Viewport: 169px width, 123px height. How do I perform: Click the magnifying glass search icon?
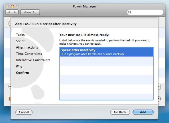tap(130, 12)
